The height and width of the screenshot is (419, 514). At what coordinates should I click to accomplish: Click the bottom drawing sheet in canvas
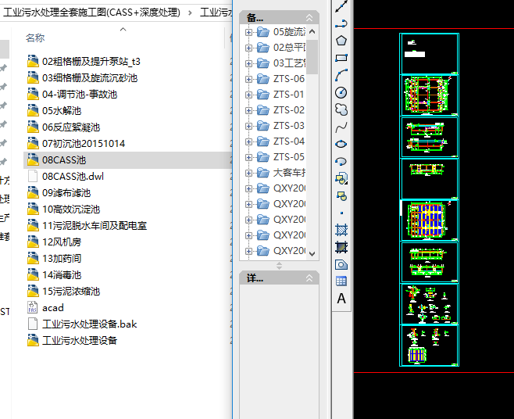(x=429, y=346)
